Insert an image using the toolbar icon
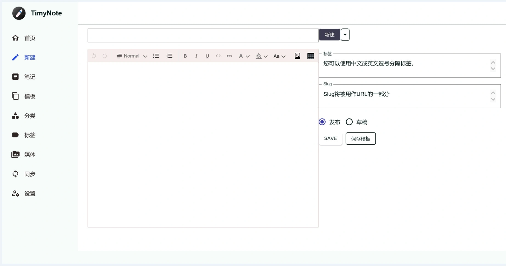The width and height of the screenshot is (506, 266). tap(297, 56)
